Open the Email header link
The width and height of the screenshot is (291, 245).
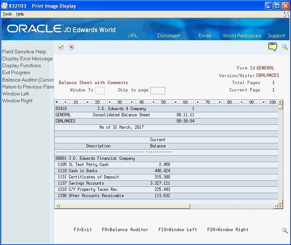tap(204, 35)
